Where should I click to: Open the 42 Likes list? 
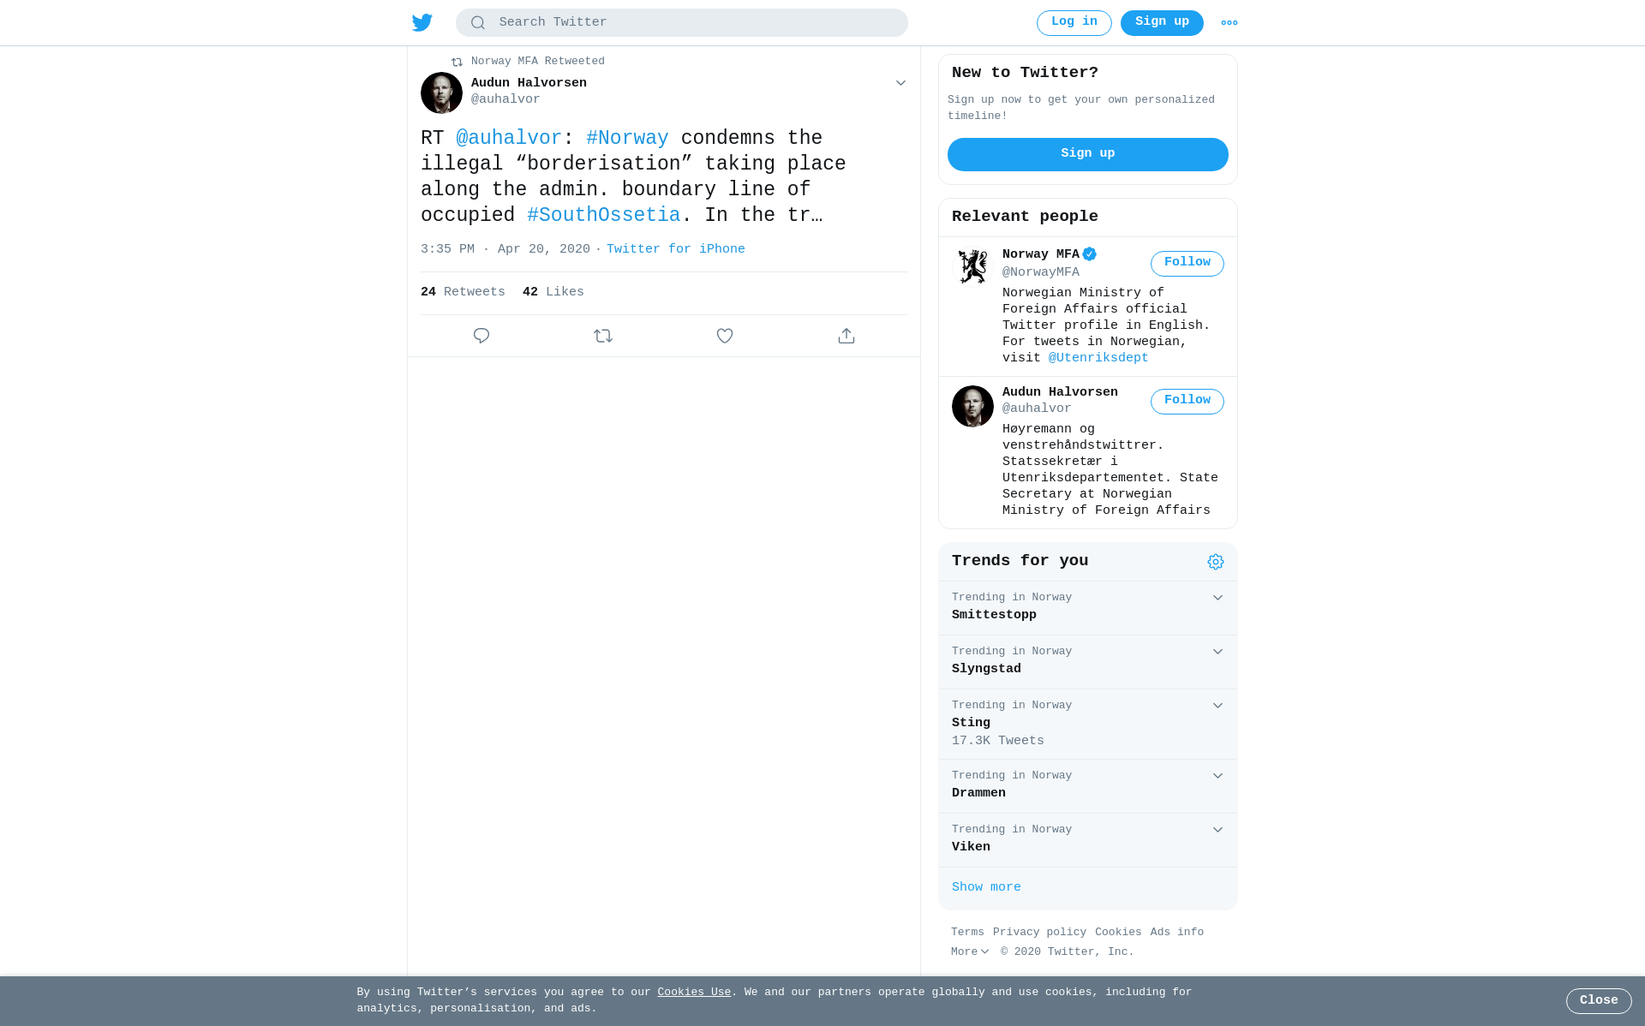[x=553, y=292]
